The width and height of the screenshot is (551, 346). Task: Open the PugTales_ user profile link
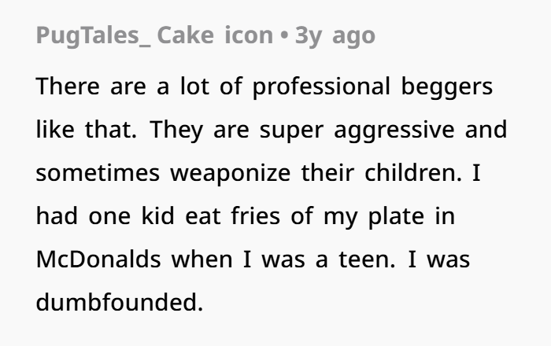pos(93,36)
